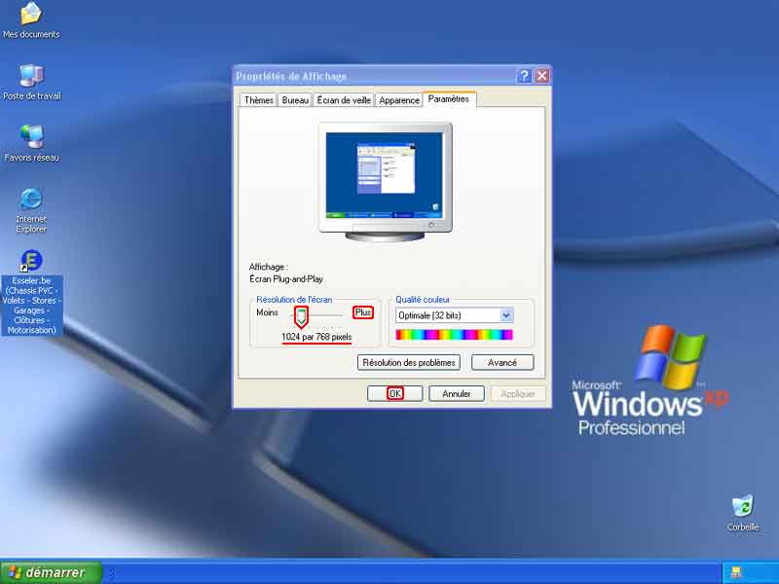This screenshot has height=584, width=779.
Task: Open the démarrer start menu
Action: (52, 572)
